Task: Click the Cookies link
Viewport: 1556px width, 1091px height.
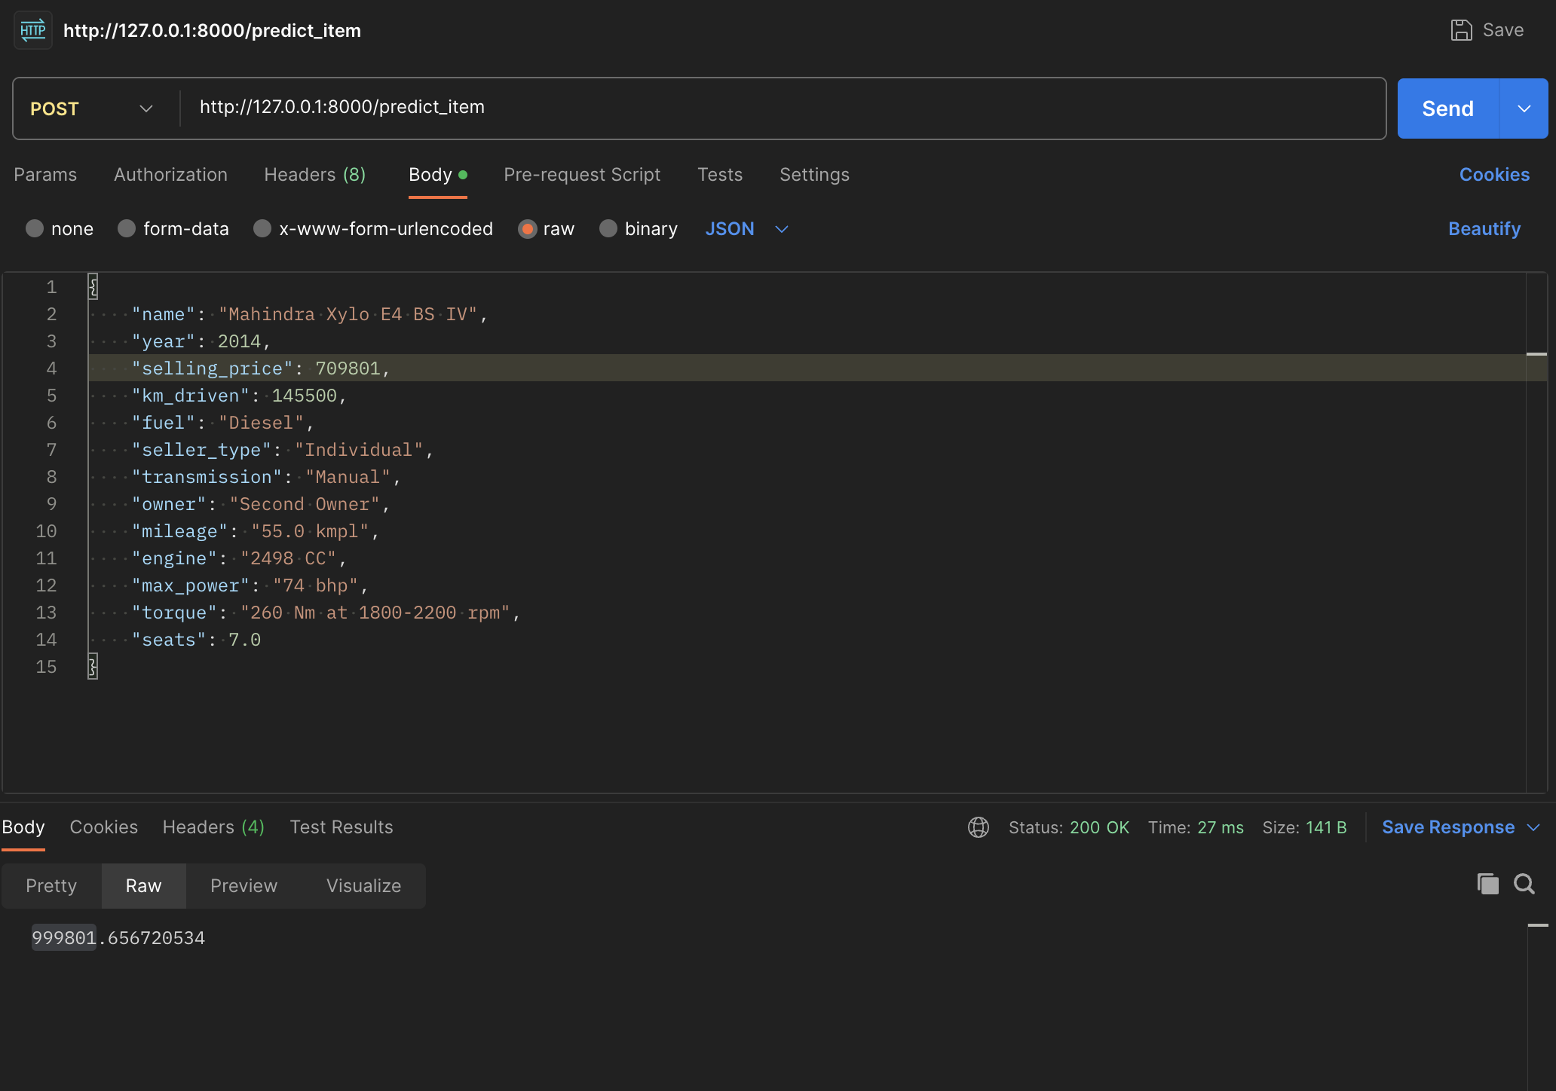Action: (x=1494, y=175)
